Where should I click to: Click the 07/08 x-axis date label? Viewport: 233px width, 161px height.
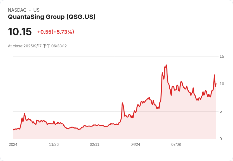pyautogui.click(x=176, y=145)
